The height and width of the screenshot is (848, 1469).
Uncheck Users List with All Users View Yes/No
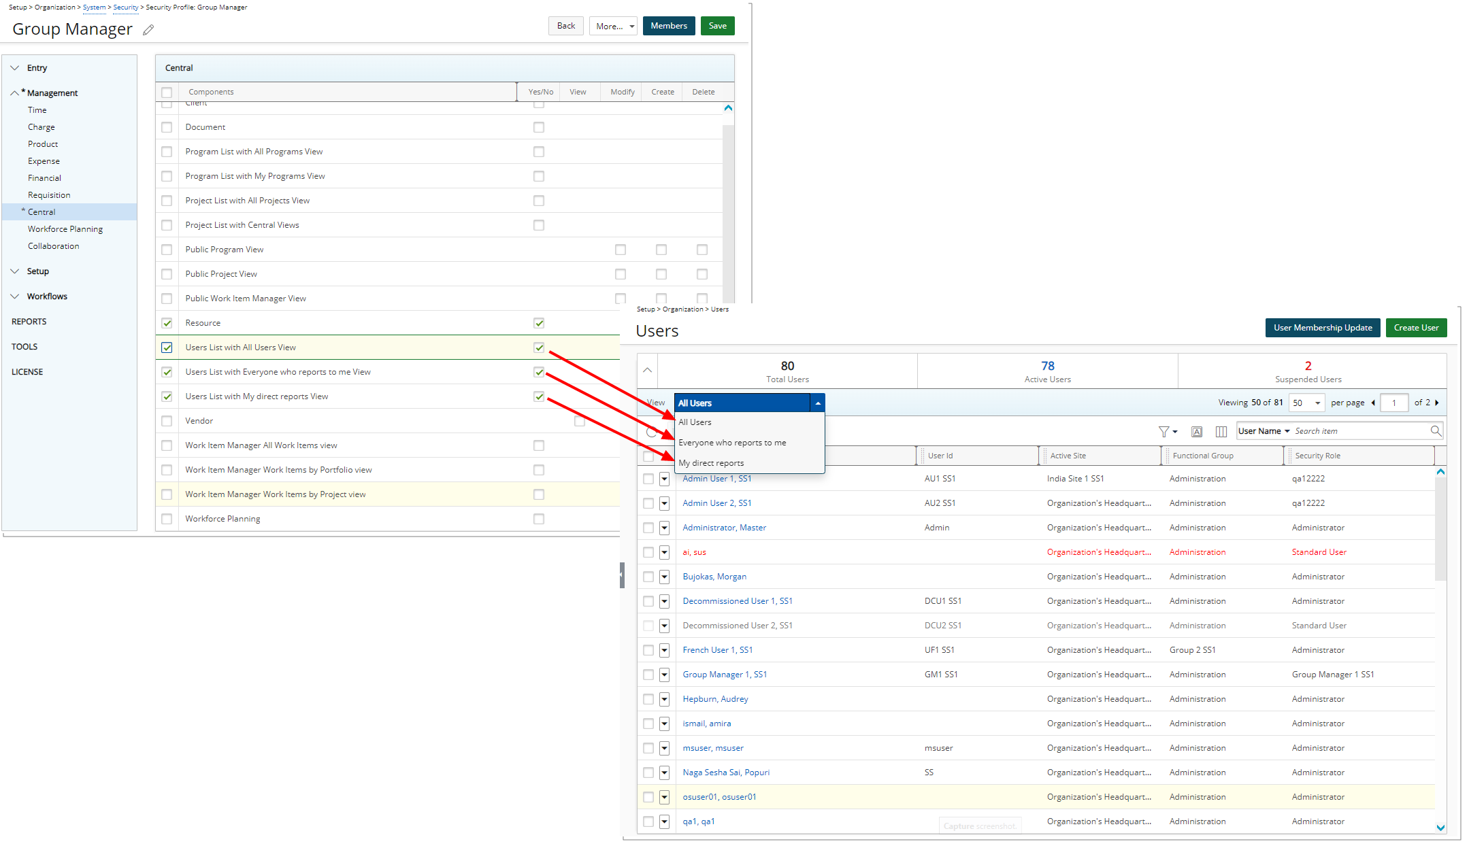tap(539, 347)
